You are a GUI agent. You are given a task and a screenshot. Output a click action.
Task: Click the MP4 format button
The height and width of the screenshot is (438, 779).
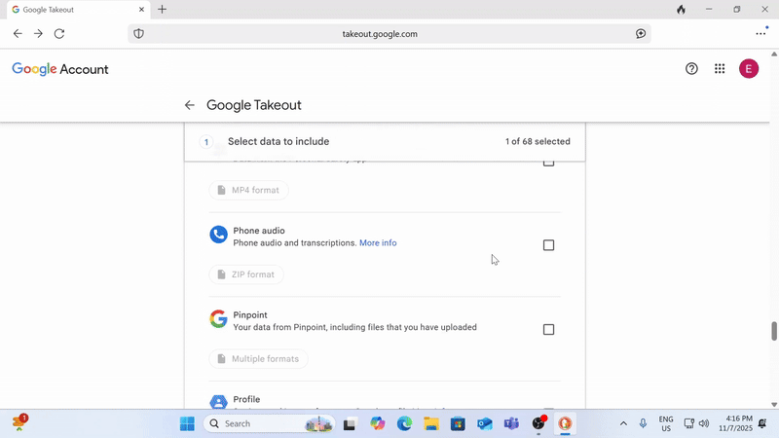tap(248, 190)
